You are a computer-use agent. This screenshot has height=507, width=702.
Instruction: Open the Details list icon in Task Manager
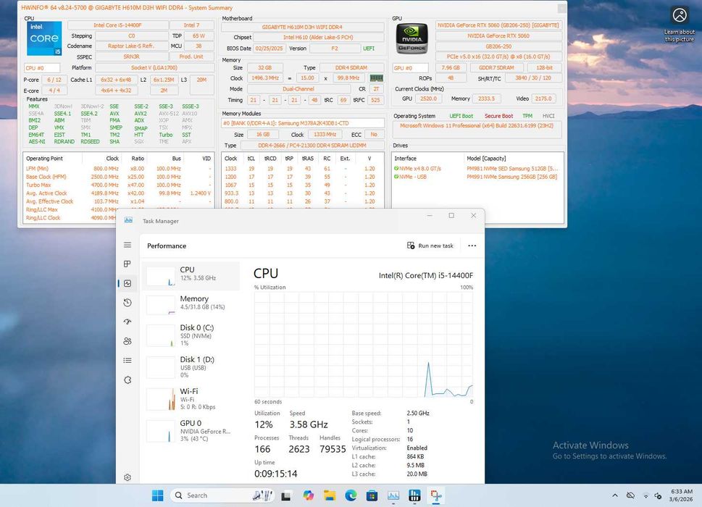click(128, 360)
